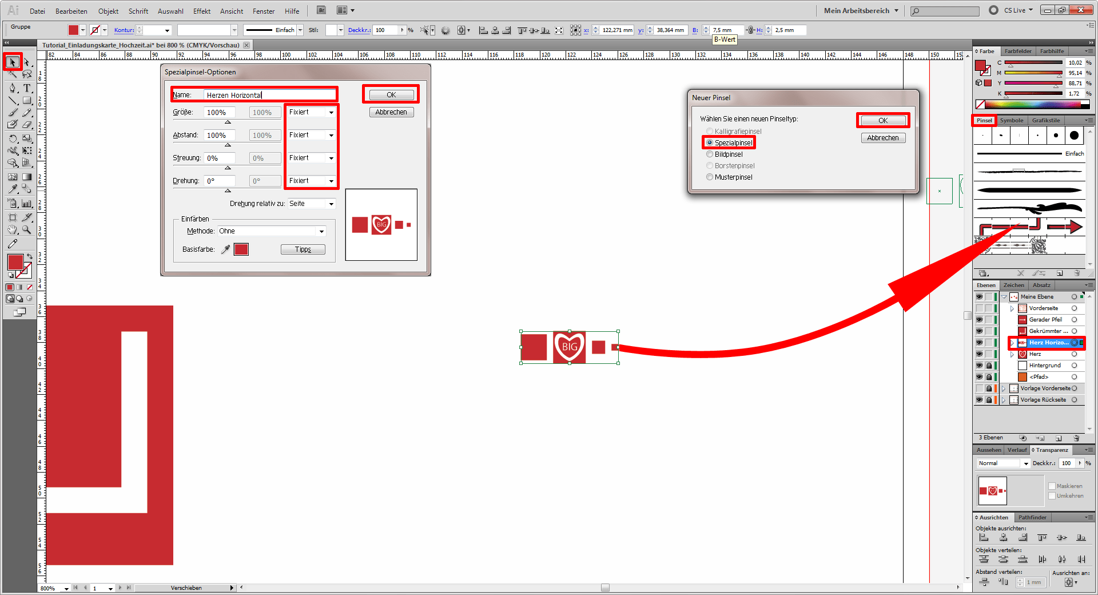Screen dimensions: 1098x595
Task: Select the Rectangle shape tool
Action: click(27, 101)
